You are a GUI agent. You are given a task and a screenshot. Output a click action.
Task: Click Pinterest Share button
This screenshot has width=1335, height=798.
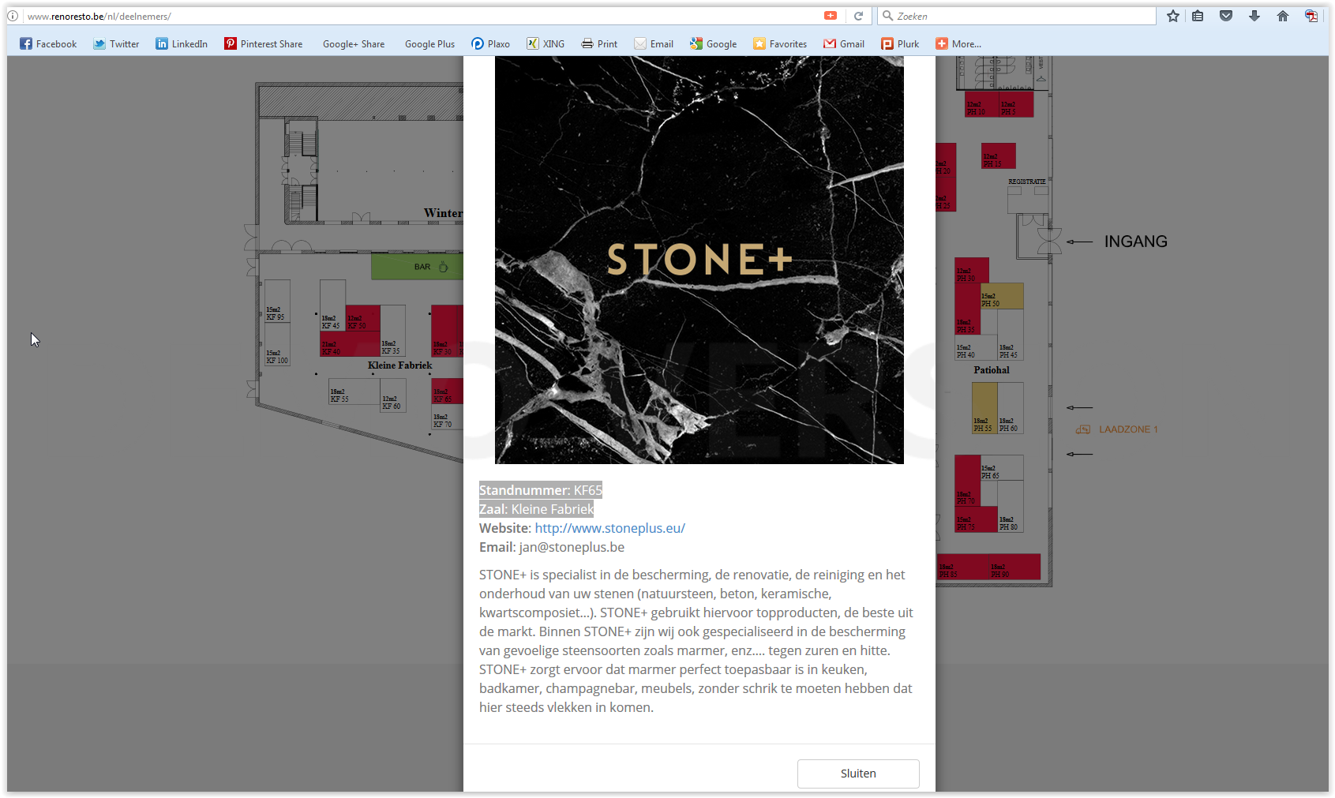point(263,44)
